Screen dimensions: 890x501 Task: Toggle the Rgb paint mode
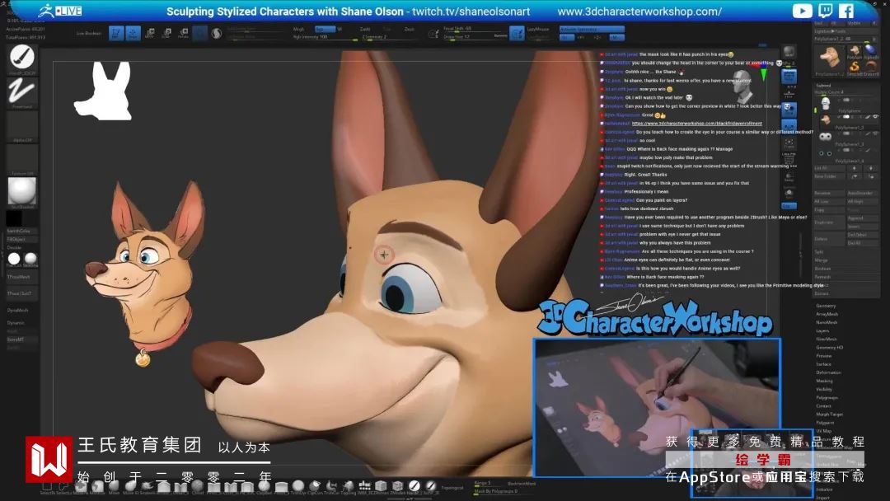point(325,29)
